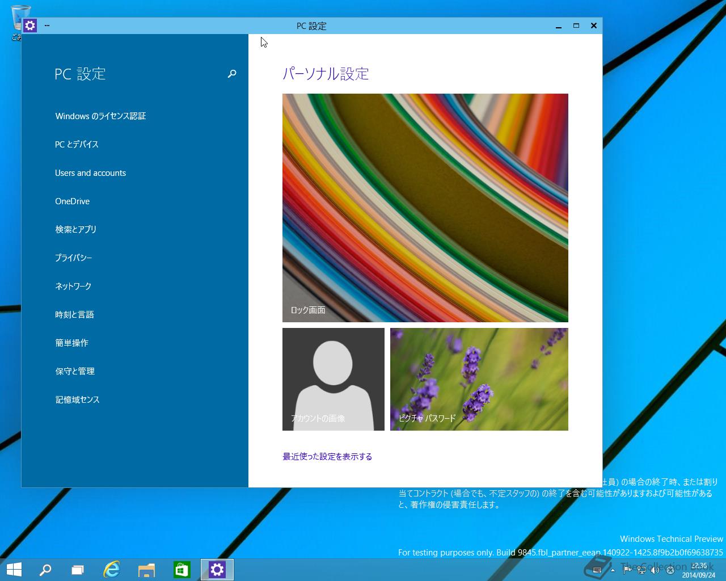Click the taskbar clock showing 2014/09/24
The width and height of the screenshot is (726, 581).
(698, 570)
